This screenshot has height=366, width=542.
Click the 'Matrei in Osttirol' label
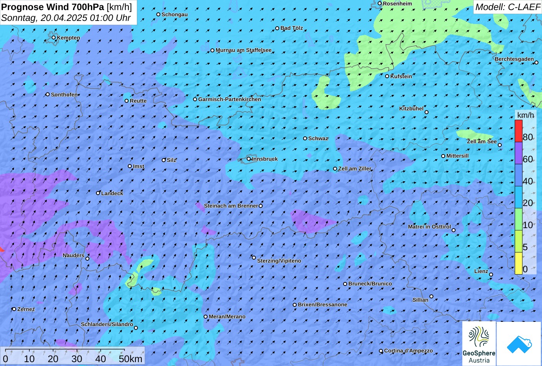pos(429,227)
